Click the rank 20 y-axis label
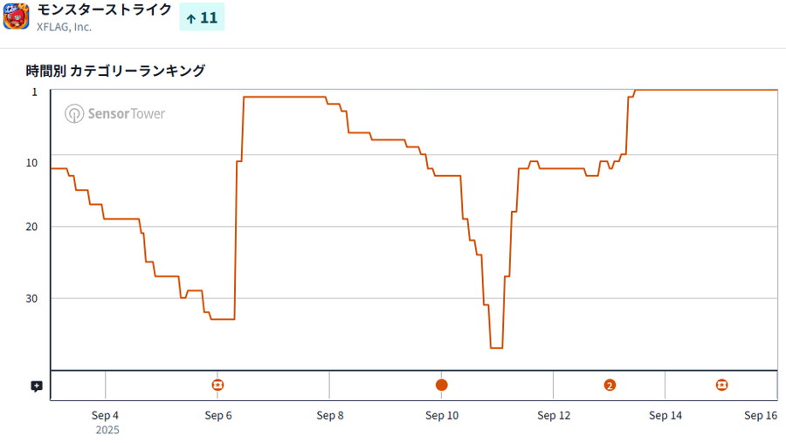The width and height of the screenshot is (786, 443). coord(32,227)
